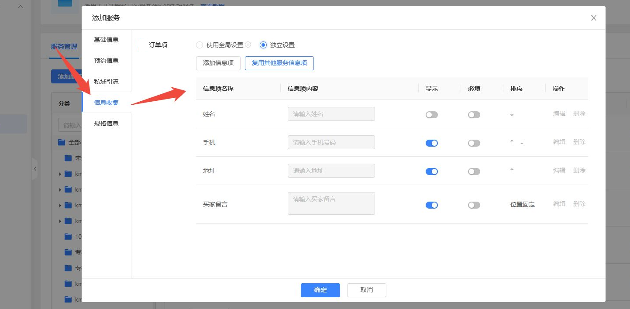Close the 添加服务 dialog with X
Screen dimensions: 630x309
click(x=593, y=18)
